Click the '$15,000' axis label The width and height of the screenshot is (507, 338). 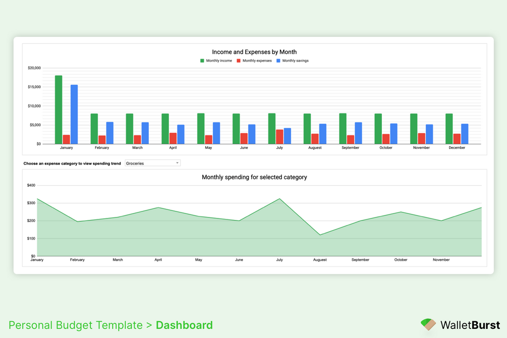[x=34, y=87]
